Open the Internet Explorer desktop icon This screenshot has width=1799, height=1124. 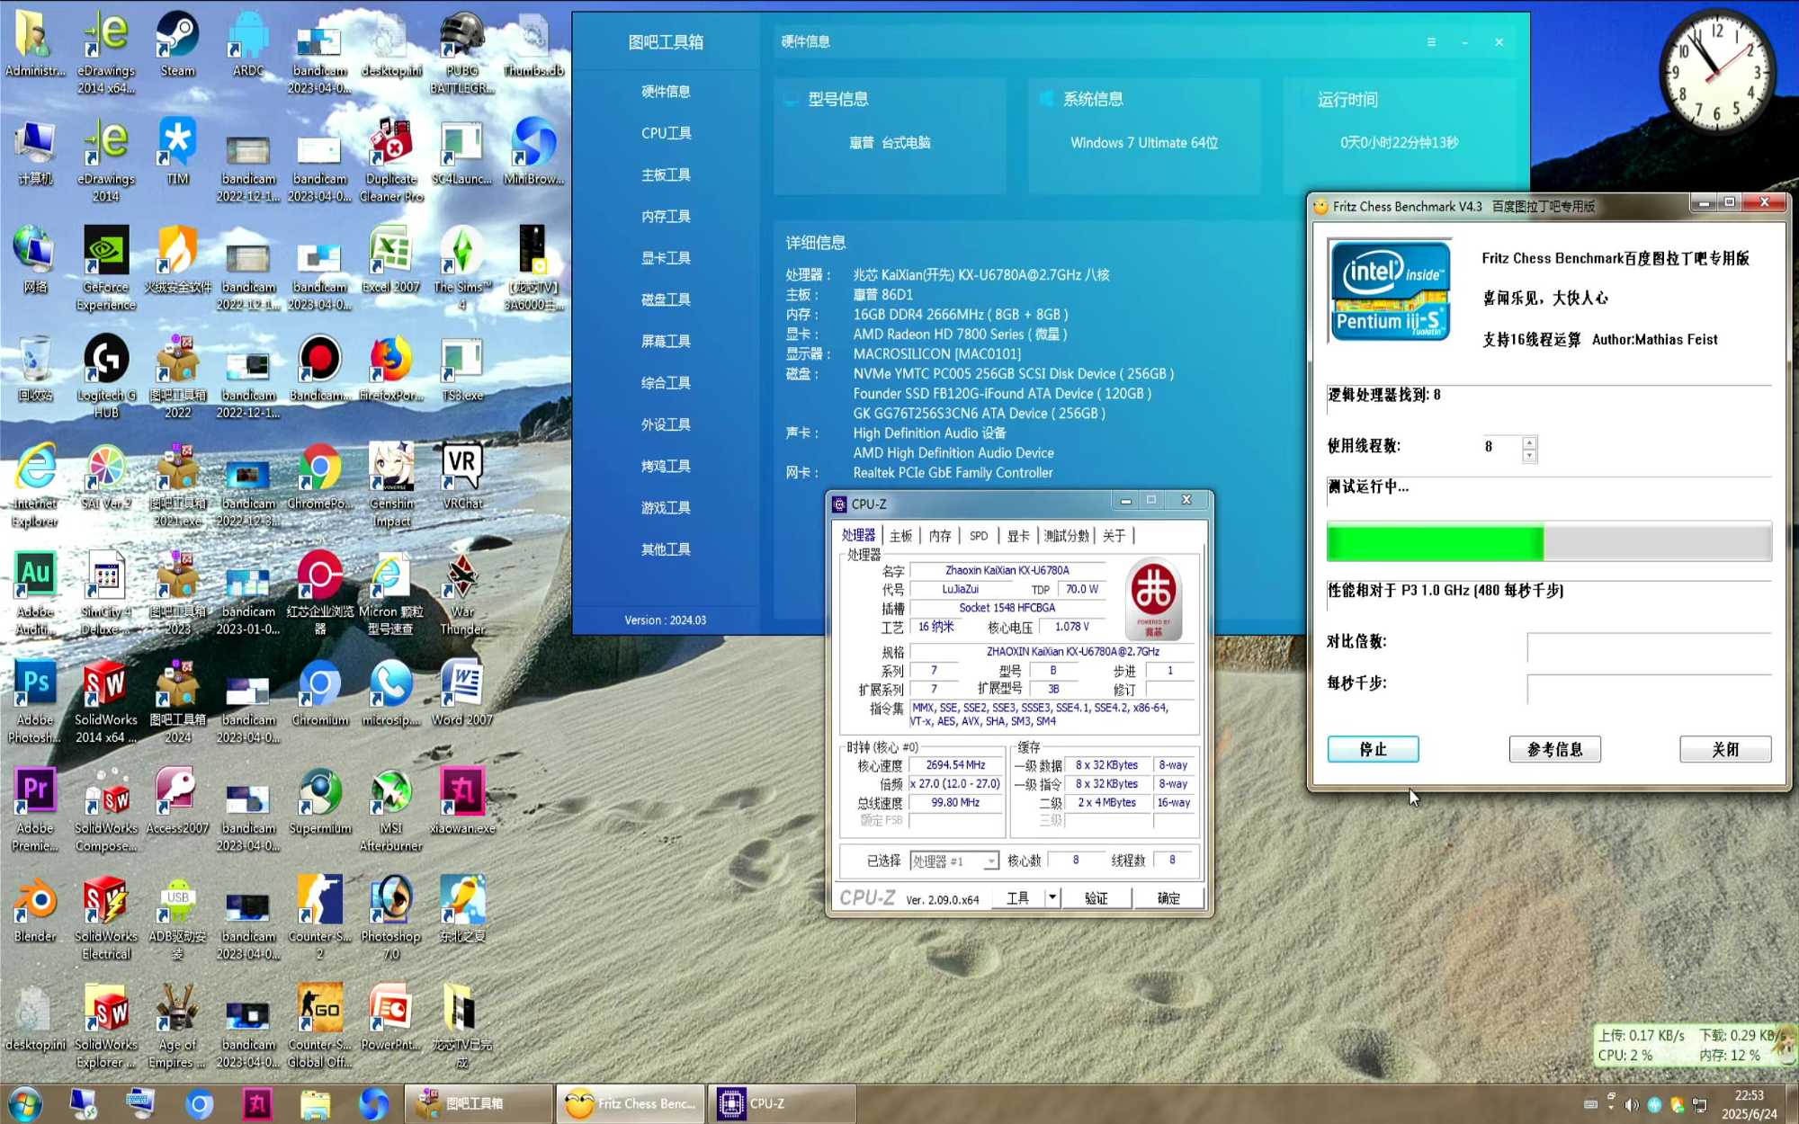(x=35, y=485)
